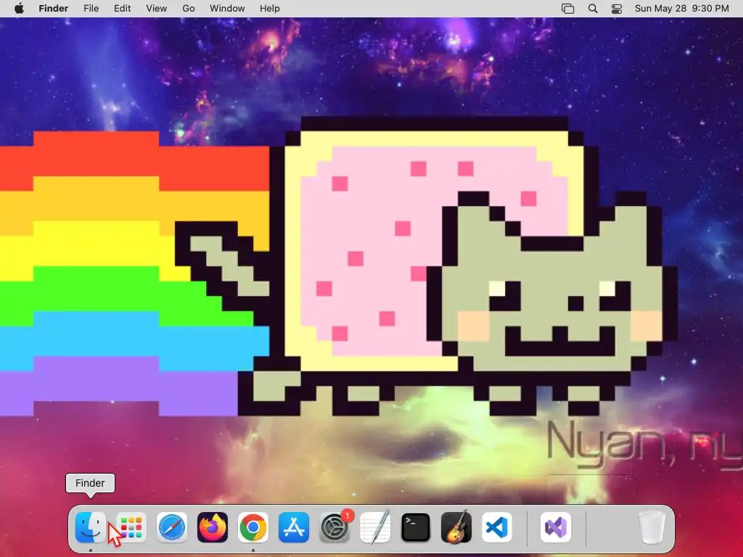Open System Preferences with badge

334,527
